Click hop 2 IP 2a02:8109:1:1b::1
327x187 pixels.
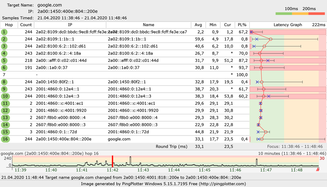pos(55,39)
